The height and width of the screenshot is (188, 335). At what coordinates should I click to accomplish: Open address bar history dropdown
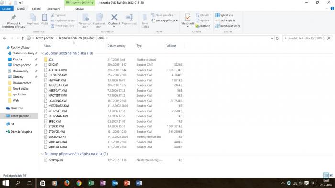(x=272, y=38)
